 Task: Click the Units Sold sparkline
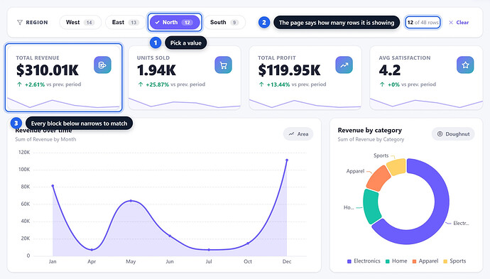[x=185, y=104]
